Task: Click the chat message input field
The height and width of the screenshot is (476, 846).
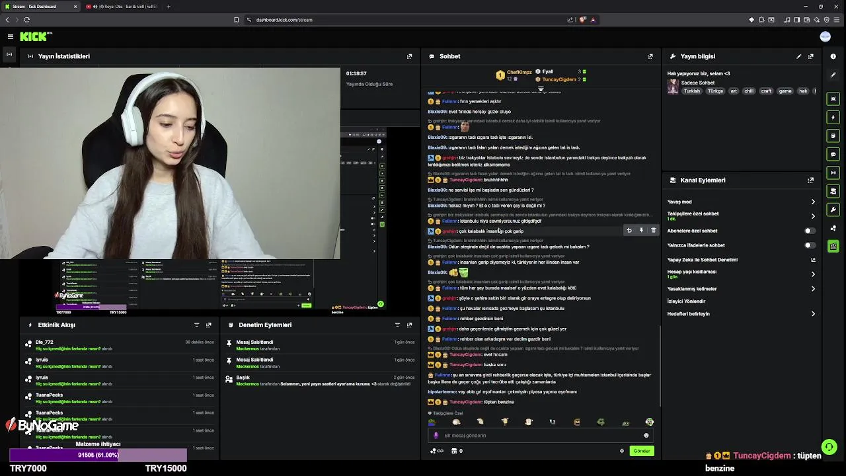Action: click(541, 436)
